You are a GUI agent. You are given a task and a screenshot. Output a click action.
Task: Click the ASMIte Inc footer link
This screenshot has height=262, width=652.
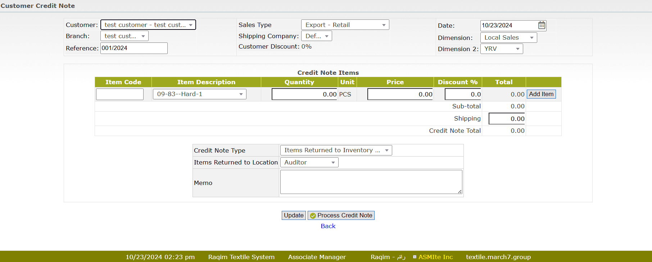(435, 257)
